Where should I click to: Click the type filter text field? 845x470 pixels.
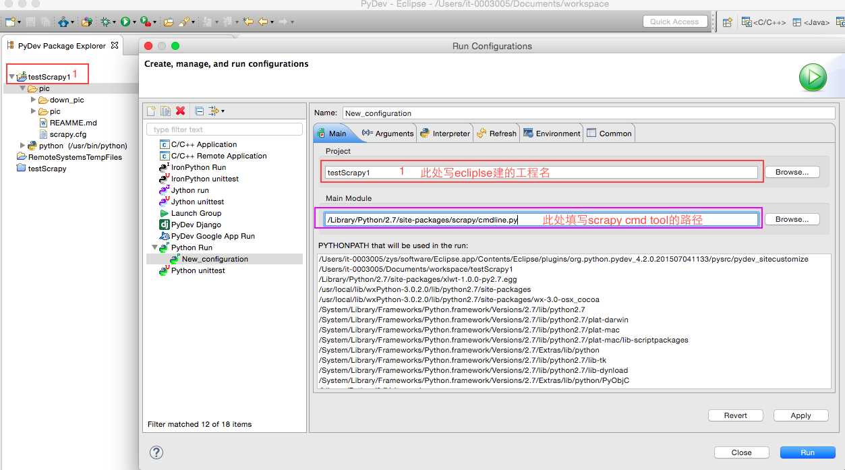224,129
